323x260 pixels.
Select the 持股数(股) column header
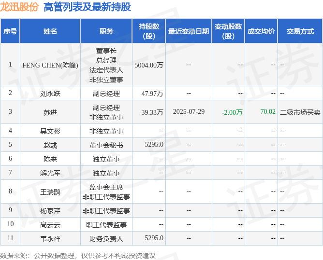[x=149, y=31]
